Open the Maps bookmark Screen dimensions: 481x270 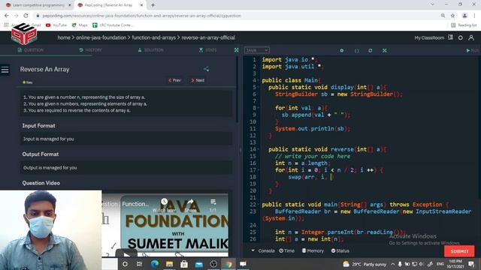pos(80,25)
